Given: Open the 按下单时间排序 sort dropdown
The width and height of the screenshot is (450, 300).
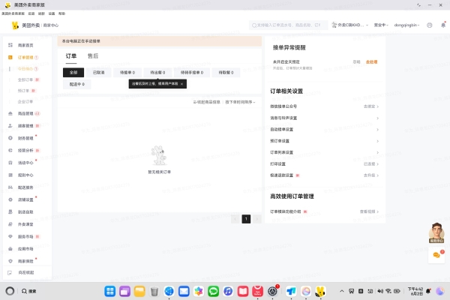Looking at the screenshot, I should 240,102.
